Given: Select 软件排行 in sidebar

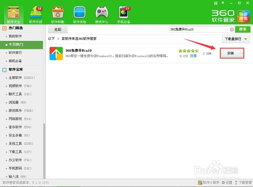Looking at the screenshot, I should point(15,53).
